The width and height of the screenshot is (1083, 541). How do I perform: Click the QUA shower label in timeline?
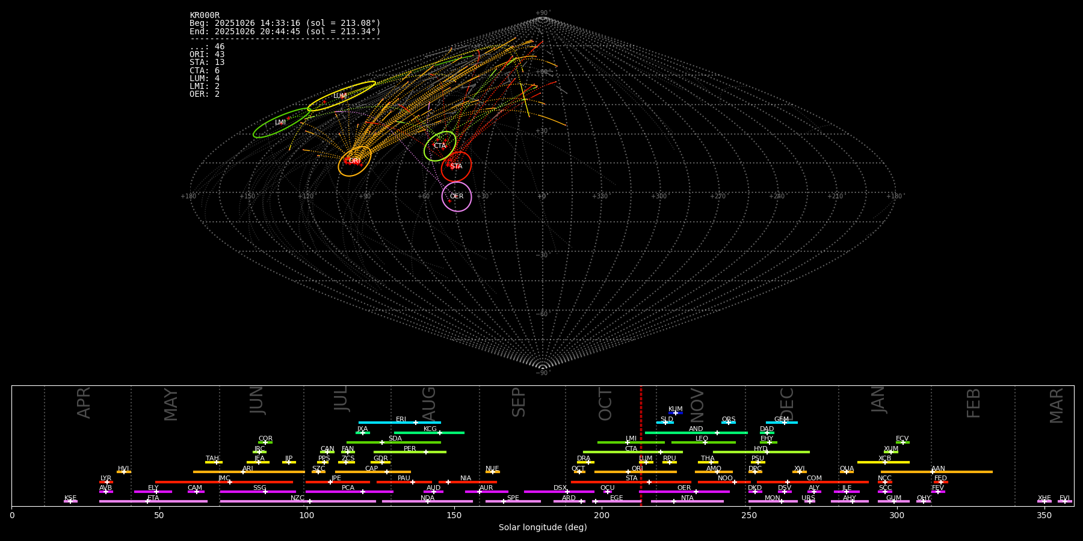(x=847, y=468)
